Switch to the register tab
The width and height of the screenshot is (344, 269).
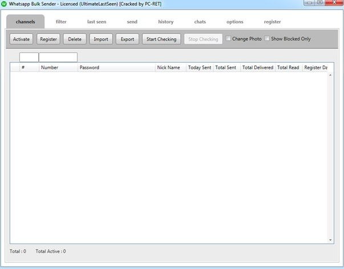272,22
